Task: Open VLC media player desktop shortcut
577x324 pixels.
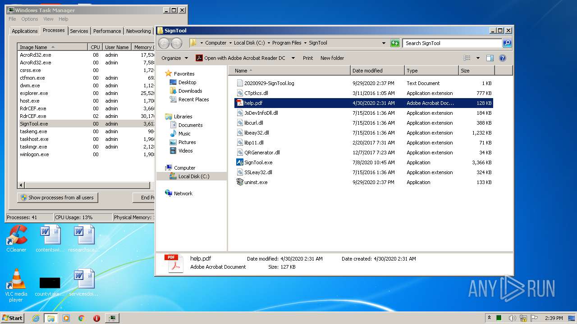Action: coord(16,285)
